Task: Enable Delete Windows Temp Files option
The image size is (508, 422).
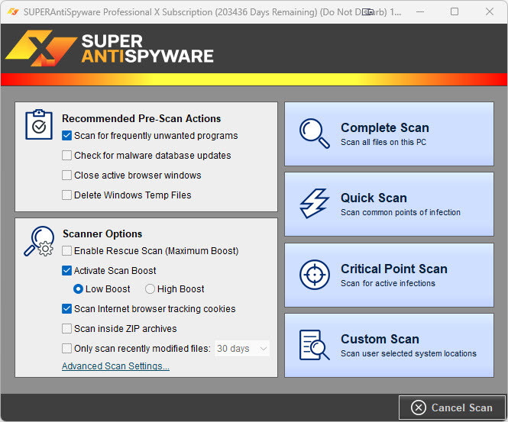Action: (67, 195)
